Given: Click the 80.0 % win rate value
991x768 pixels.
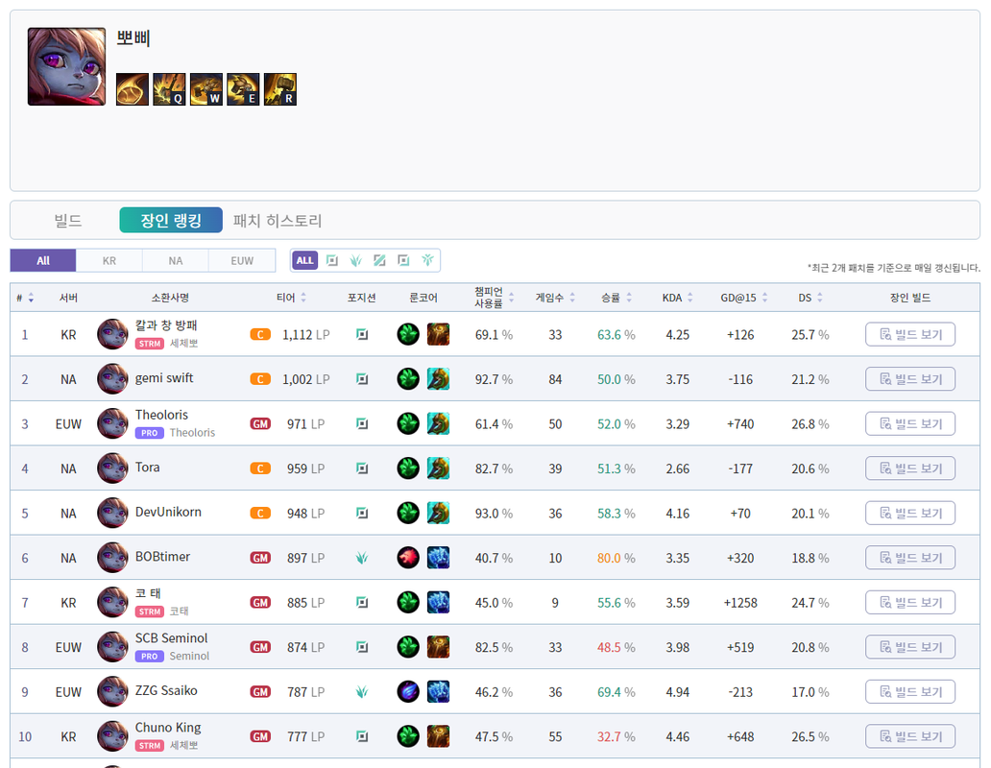Looking at the screenshot, I should tap(616, 558).
